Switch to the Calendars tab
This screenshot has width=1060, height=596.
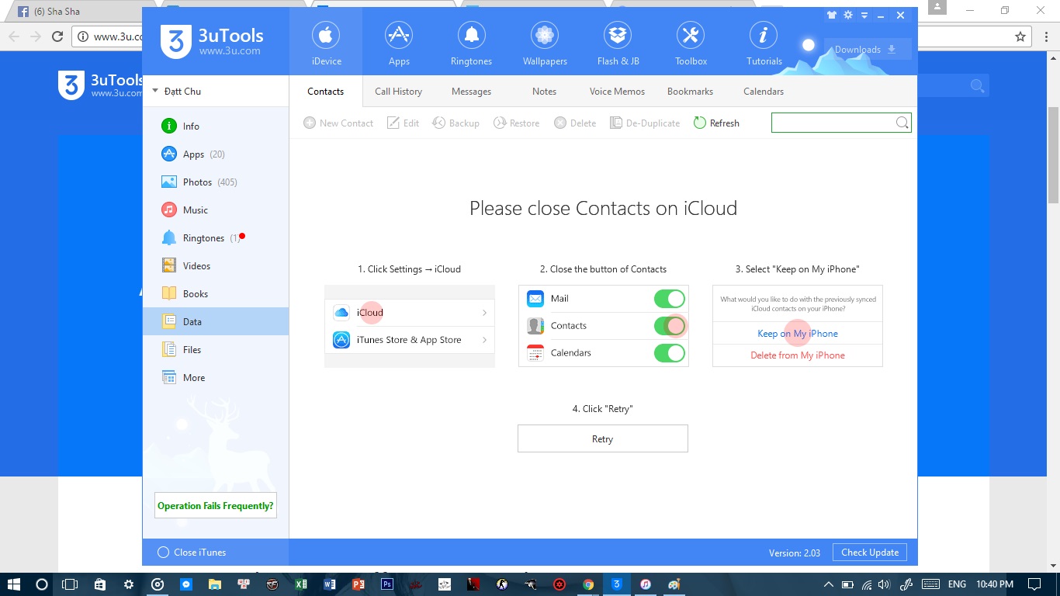764,91
